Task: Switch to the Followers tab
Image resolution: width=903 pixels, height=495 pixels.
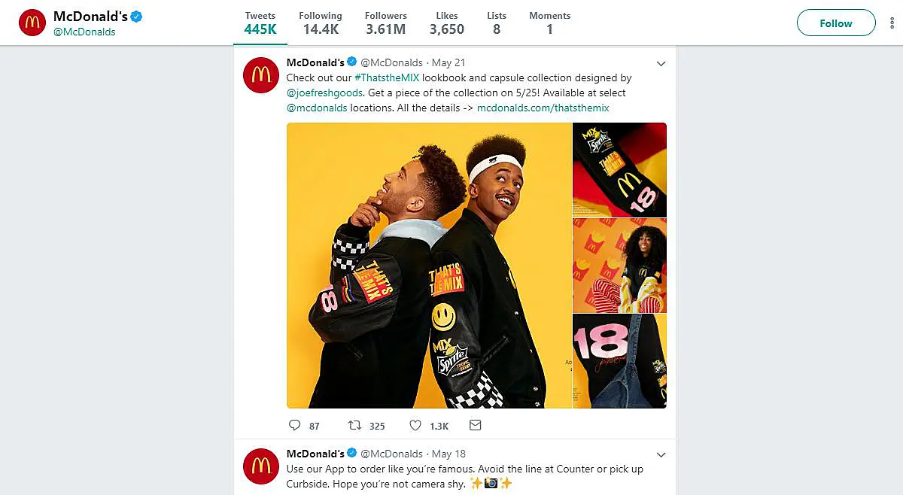Action: [x=386, y=23]
